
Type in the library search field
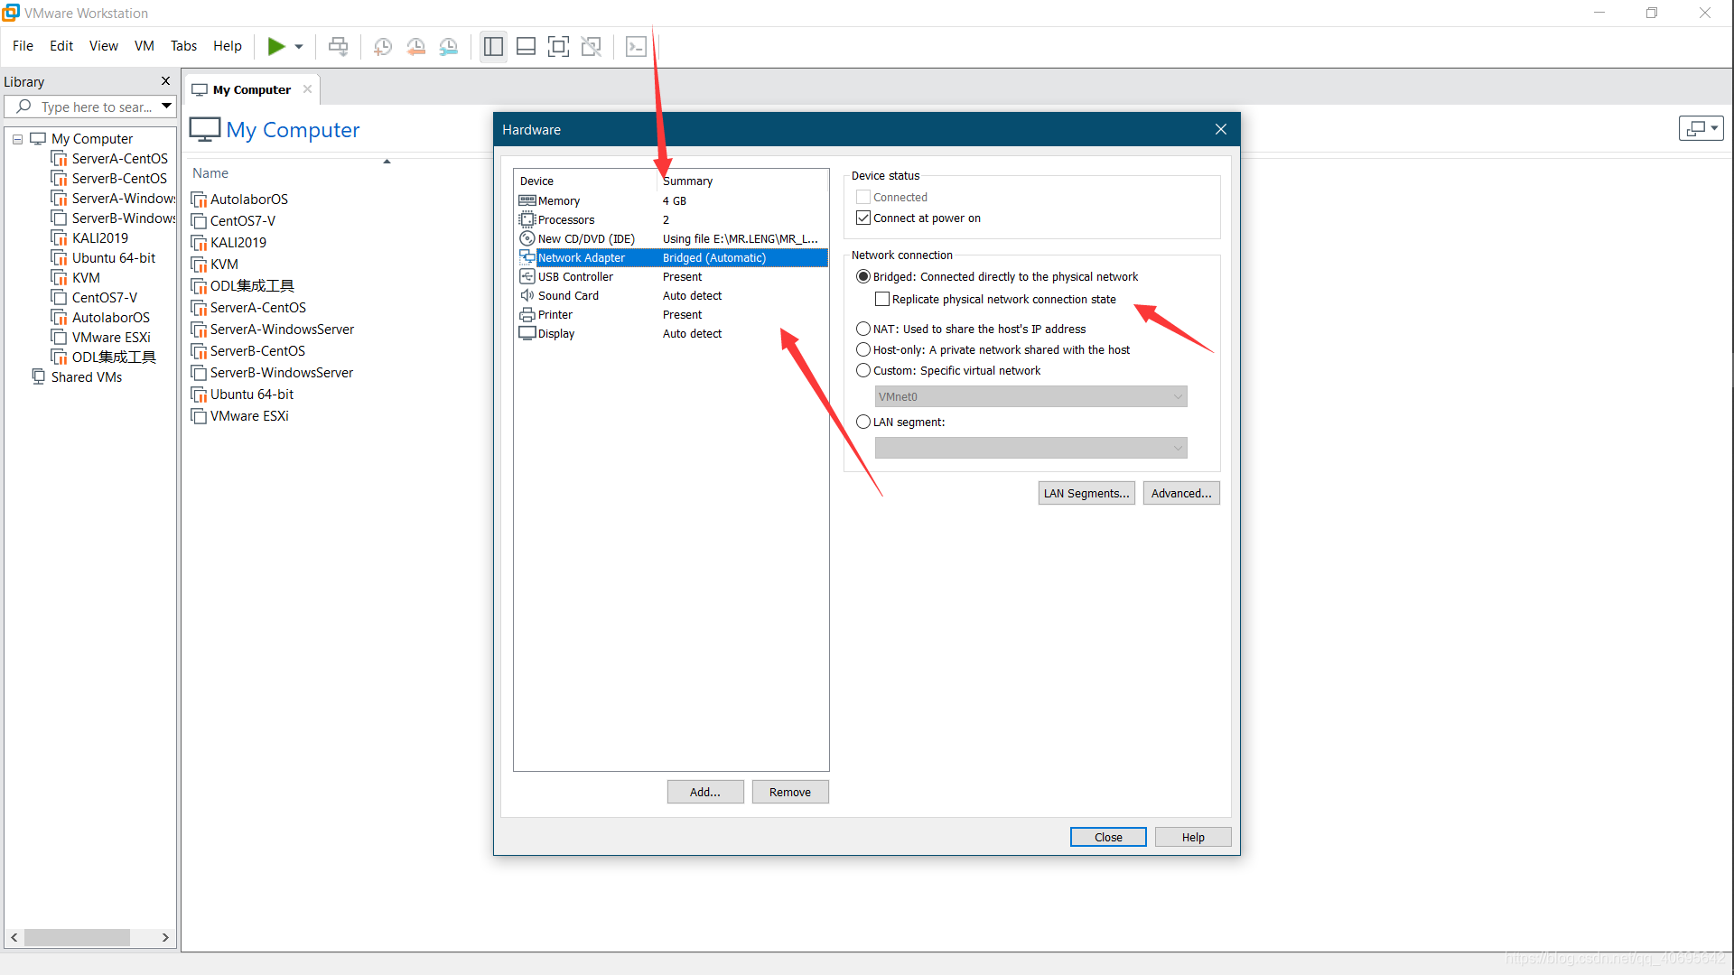(x=95, y=107)
